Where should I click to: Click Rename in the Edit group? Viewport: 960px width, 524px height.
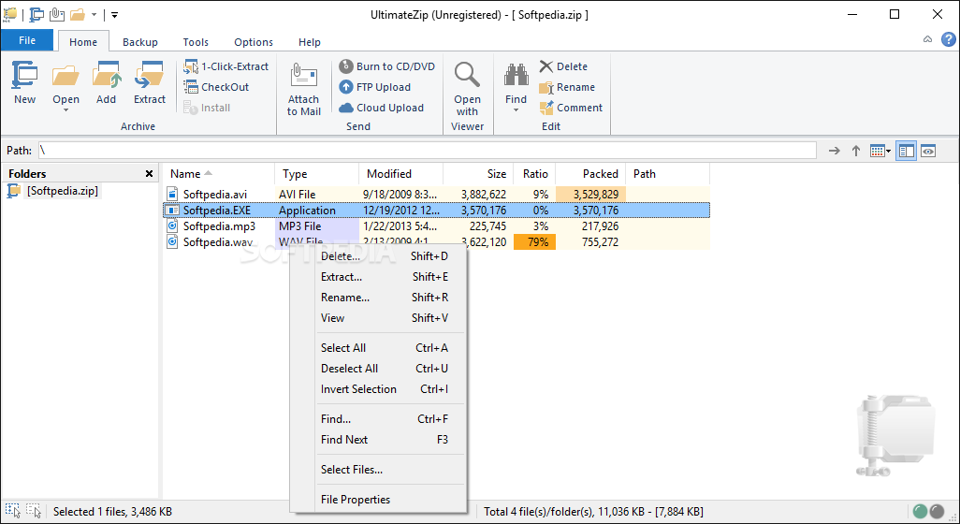567,87
